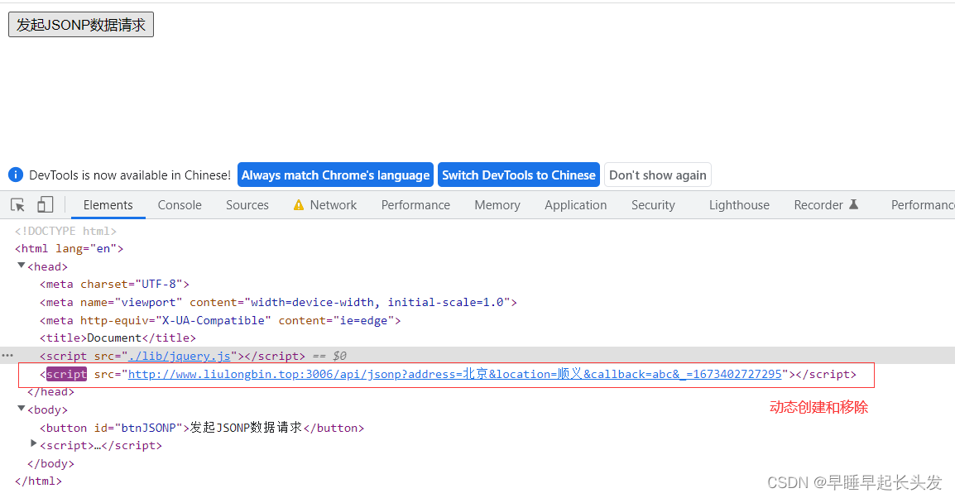Select the button id="btnJSONP" node
Viewport: 955px width, 498px height.
pos(202,428)
